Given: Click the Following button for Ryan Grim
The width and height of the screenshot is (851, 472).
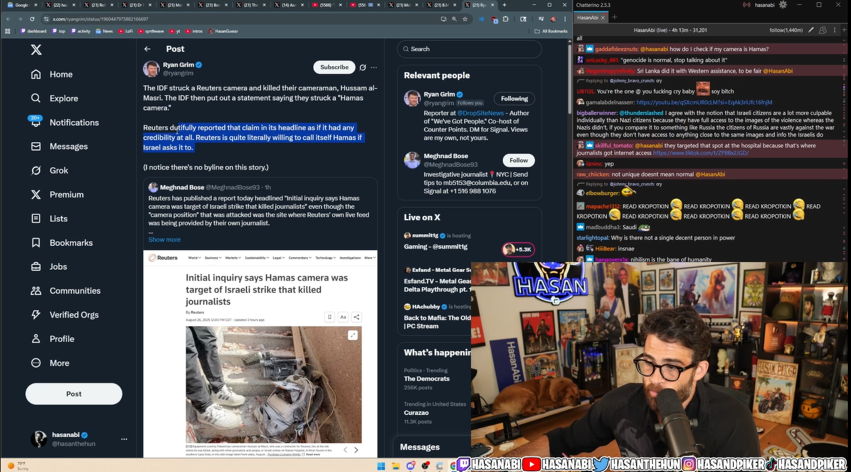Looking at the screenshot, I should click(514, 98).
